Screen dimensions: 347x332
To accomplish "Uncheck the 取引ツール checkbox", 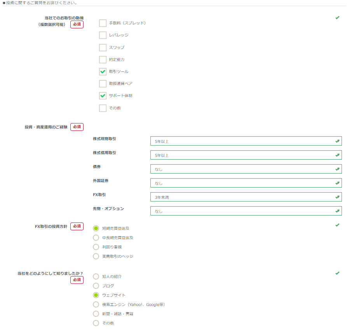I will coord(103,72).
